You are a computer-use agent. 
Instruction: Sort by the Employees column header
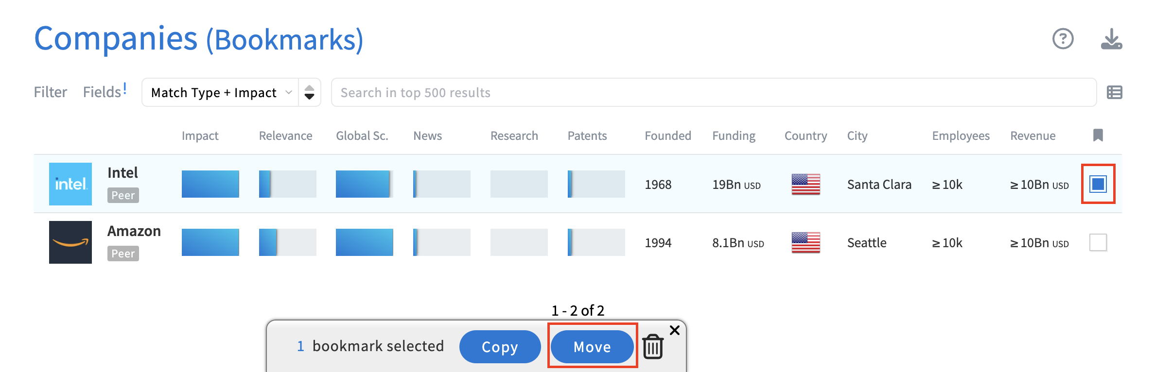tap(961, 136)
